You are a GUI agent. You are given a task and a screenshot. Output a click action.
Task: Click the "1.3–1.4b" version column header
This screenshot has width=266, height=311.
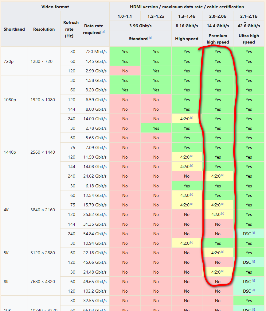point(187,16)
